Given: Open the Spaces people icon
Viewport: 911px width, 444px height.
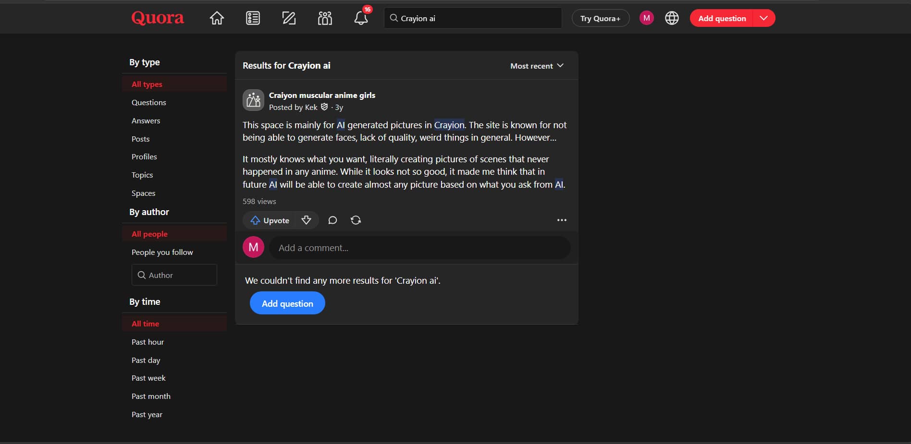Looking at the screenshot, I should click(x=325, y=18).
